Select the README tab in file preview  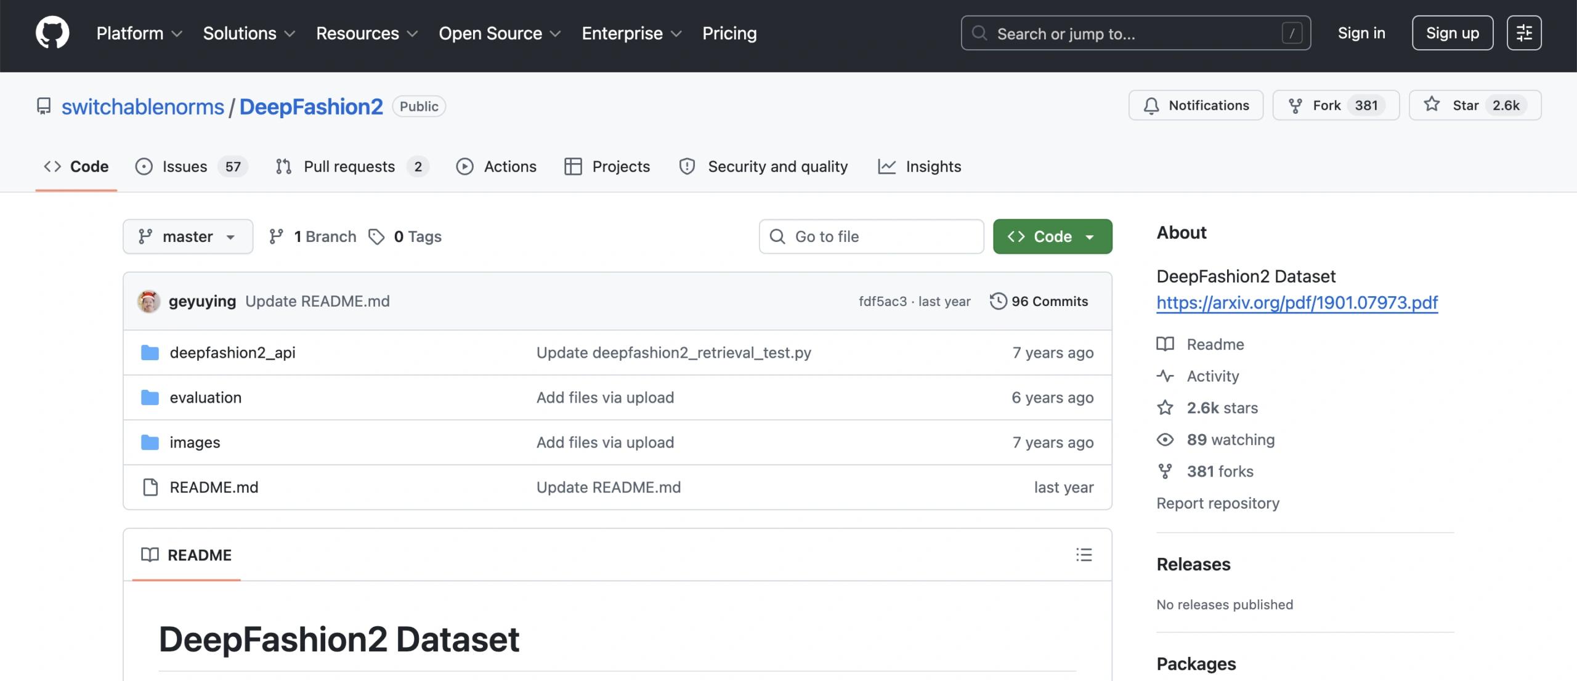tap(186, 555)
